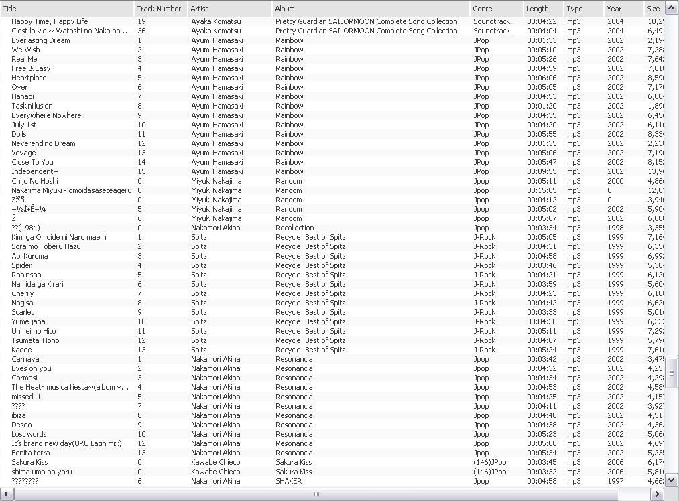Select the track 'Sakura Kiss'
679x501 pixels.
(x=29, y=462)
